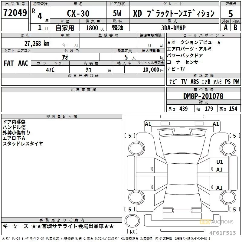This screenshot has width=242, height=242.
Task: Click the spare tire circle on diagram
Action: 132,221
